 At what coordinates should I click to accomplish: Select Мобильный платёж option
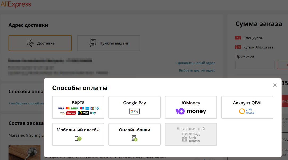(78, 134)
